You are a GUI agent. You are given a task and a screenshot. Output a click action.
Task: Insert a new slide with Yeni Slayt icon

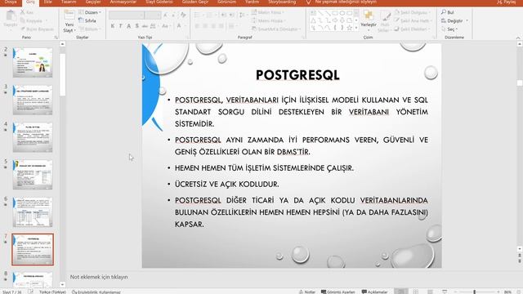click(x=69, y=16)
